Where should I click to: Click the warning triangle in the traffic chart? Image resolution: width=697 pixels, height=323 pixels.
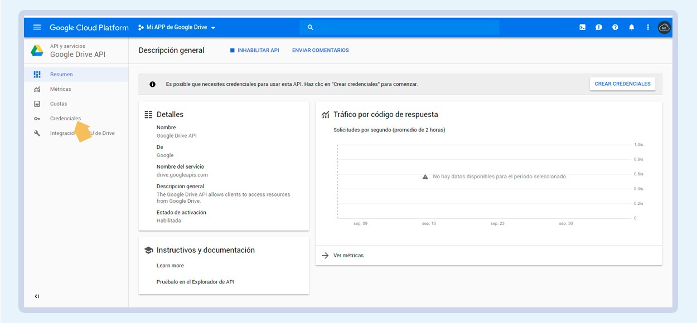[425, 177]
